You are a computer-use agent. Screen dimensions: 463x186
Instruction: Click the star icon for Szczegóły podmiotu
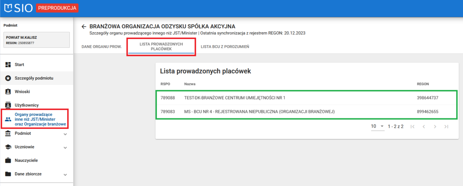click(8, 78)
